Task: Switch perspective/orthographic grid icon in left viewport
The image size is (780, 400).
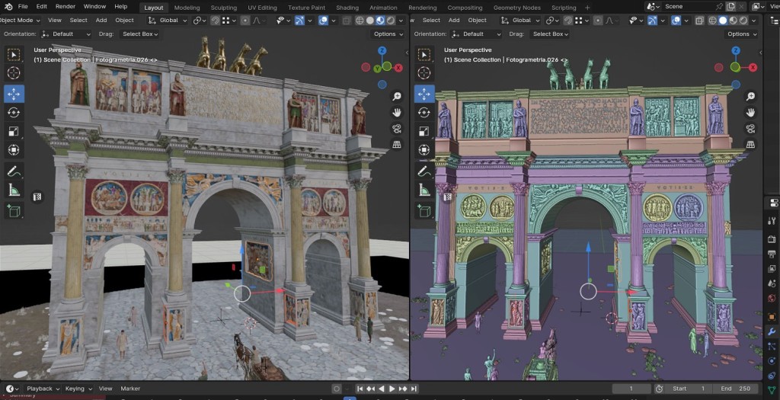Action: 397,145
